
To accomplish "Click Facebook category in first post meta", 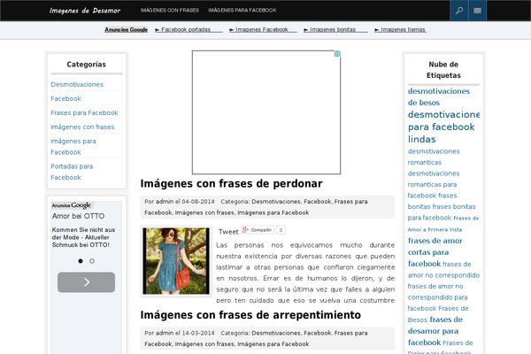I will (318, 201).
